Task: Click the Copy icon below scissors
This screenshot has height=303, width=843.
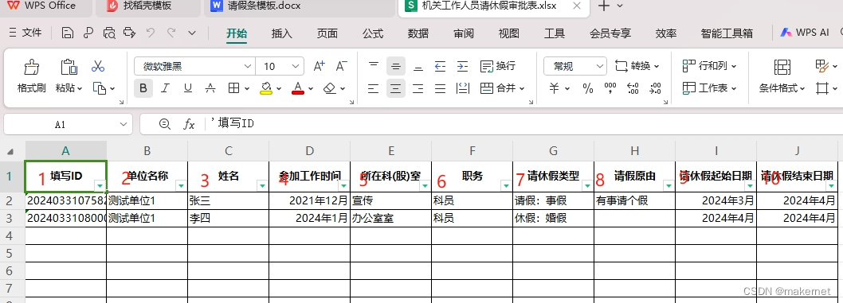Action: click(x=100, y=88)
